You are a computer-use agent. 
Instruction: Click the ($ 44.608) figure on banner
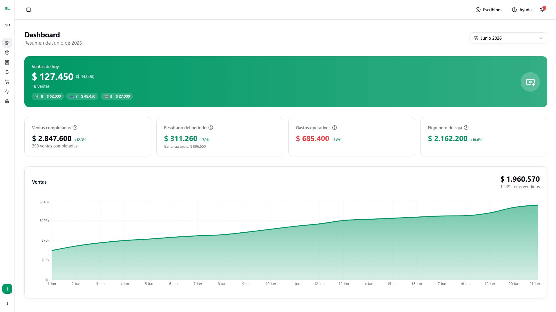[85, 76]
